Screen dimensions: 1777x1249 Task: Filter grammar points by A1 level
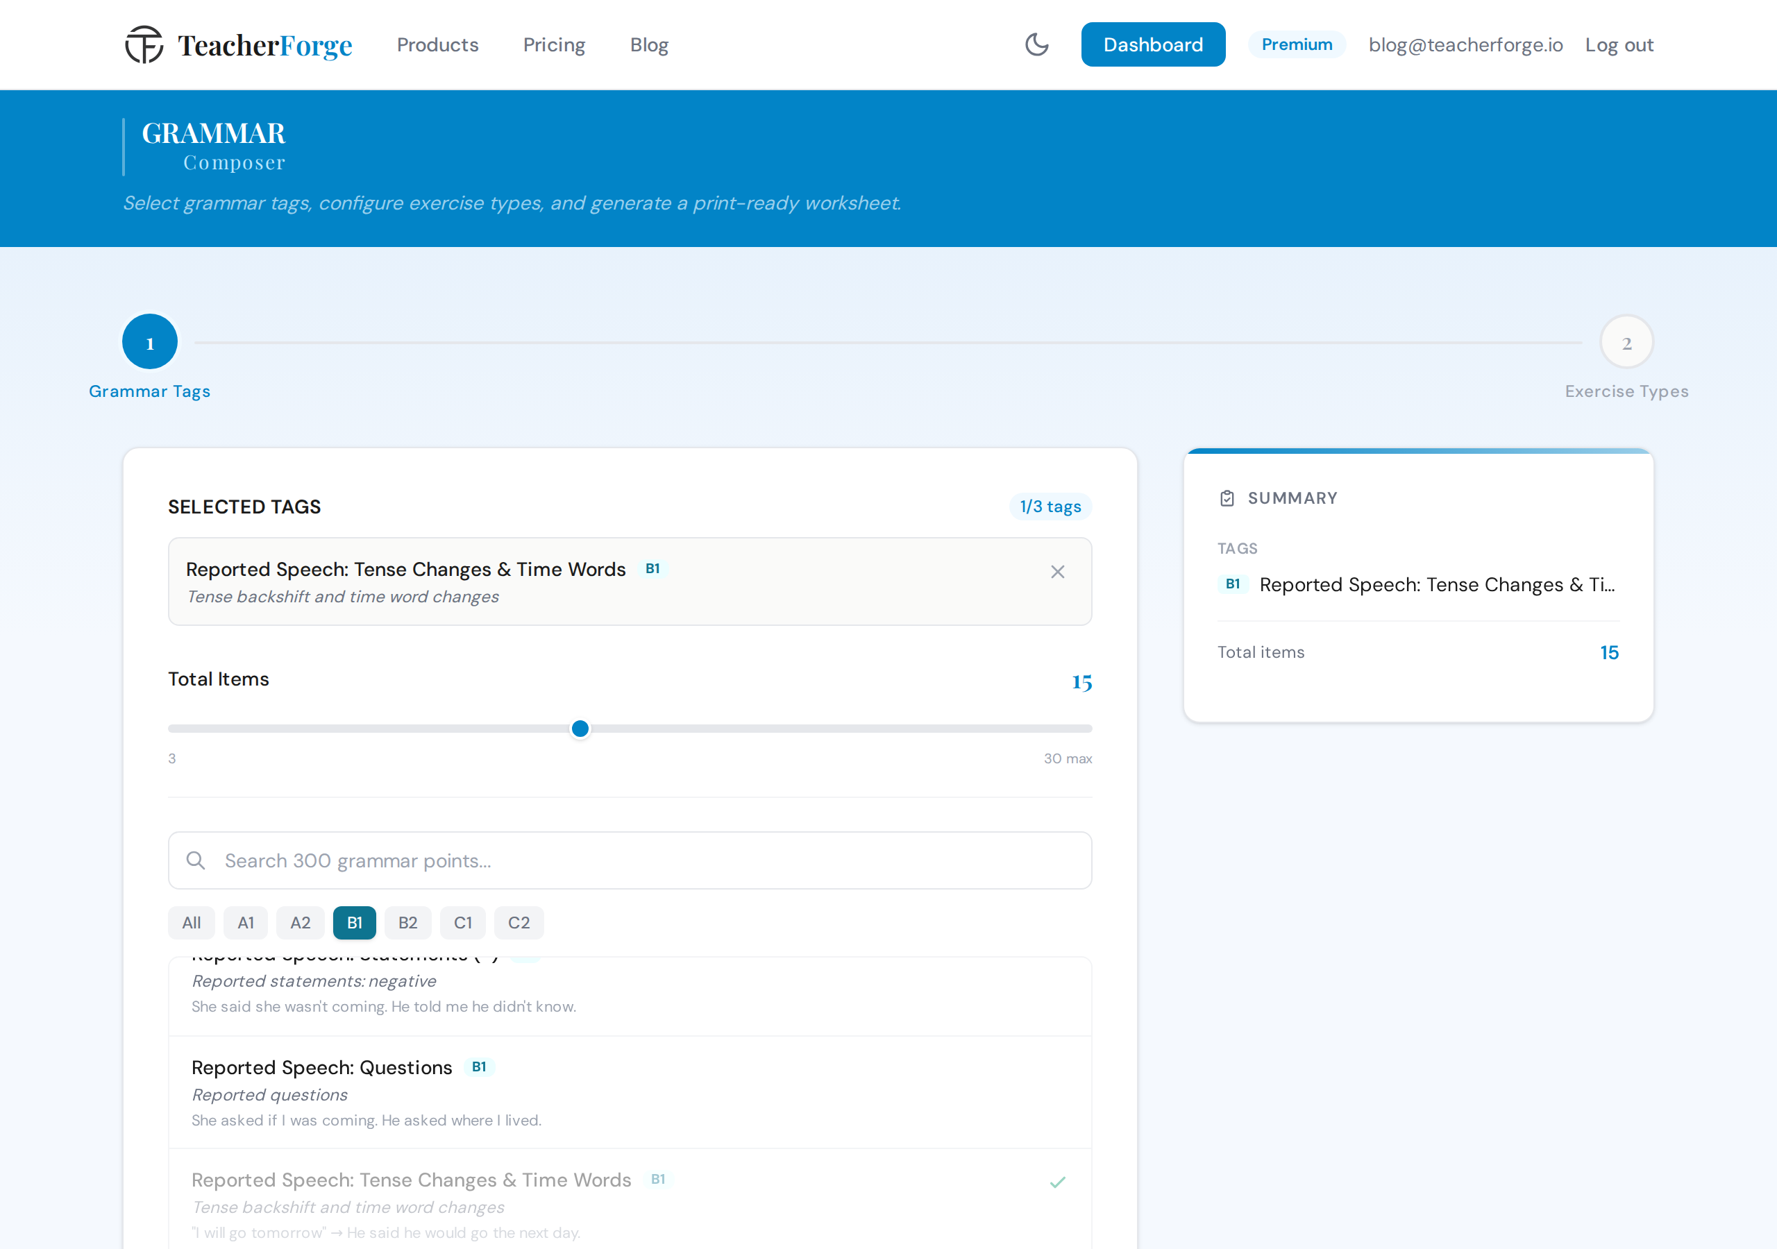click(245, 922)
